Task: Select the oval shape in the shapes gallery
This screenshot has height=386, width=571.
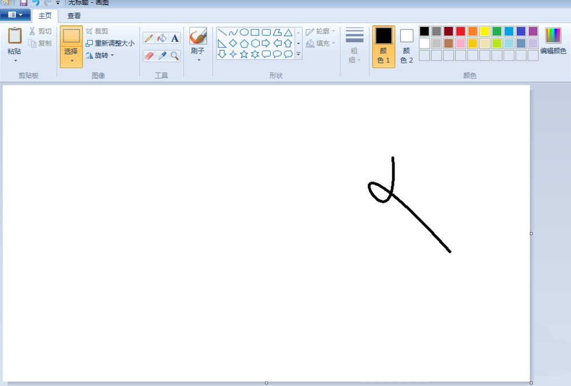Action: coord(243,32)
